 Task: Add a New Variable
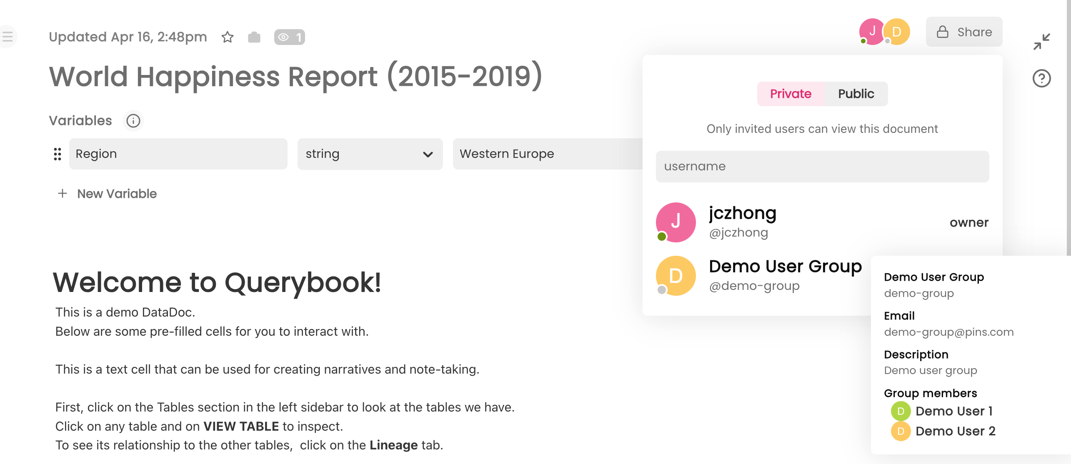[107, 194]
